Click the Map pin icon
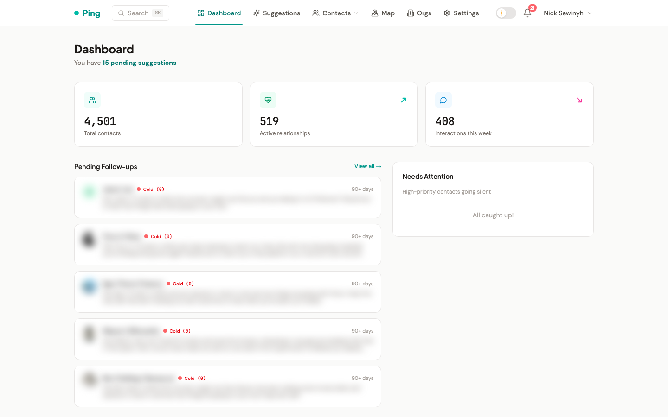The width and height of the screenshot is (668, 417). pyautogui.click(x=375, y=13)
